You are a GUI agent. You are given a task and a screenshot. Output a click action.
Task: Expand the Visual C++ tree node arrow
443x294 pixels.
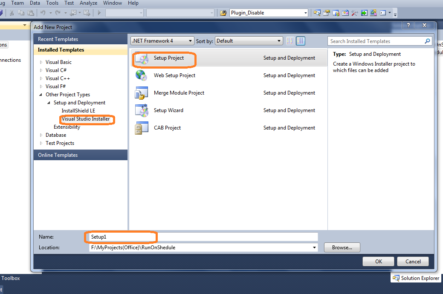(x=41, y=78)
